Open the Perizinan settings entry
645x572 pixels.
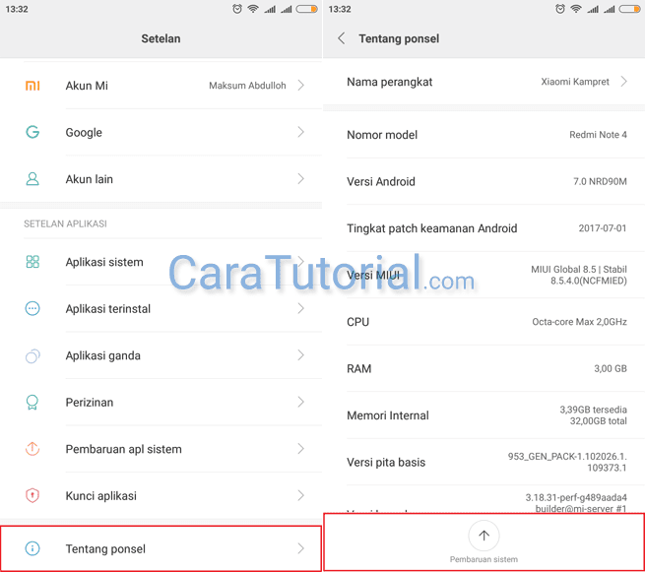(x=161, y=402)
